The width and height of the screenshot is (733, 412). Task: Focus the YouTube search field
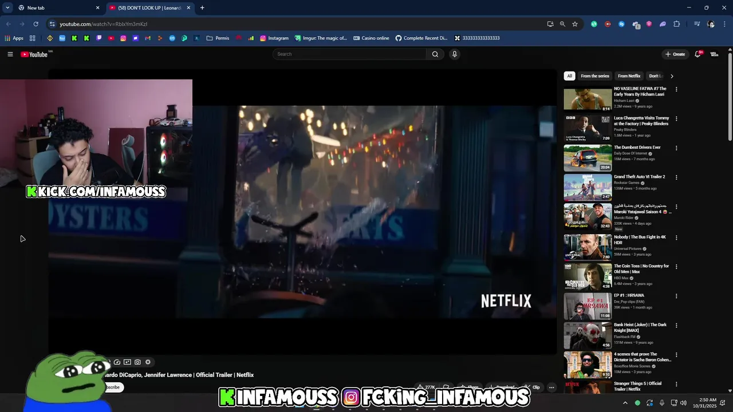[349, 54]
